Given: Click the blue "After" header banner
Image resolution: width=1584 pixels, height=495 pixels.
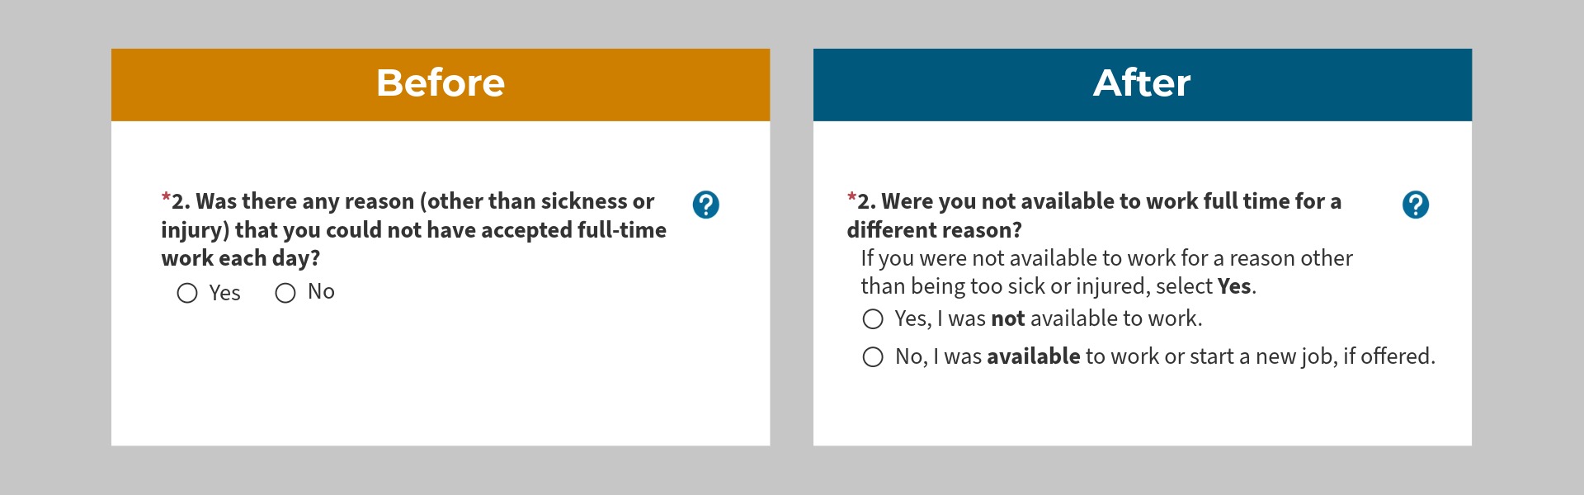Looking at the screenshot, I should pyautogui.click(x=1142, y=84).
